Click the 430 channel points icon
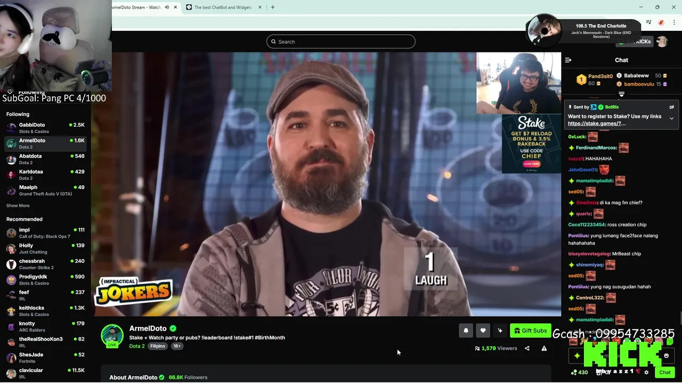This screenshot has height=383, width=682. click(579, 372)
